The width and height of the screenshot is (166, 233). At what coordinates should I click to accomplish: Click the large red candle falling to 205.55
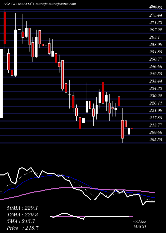click(123, 129)
